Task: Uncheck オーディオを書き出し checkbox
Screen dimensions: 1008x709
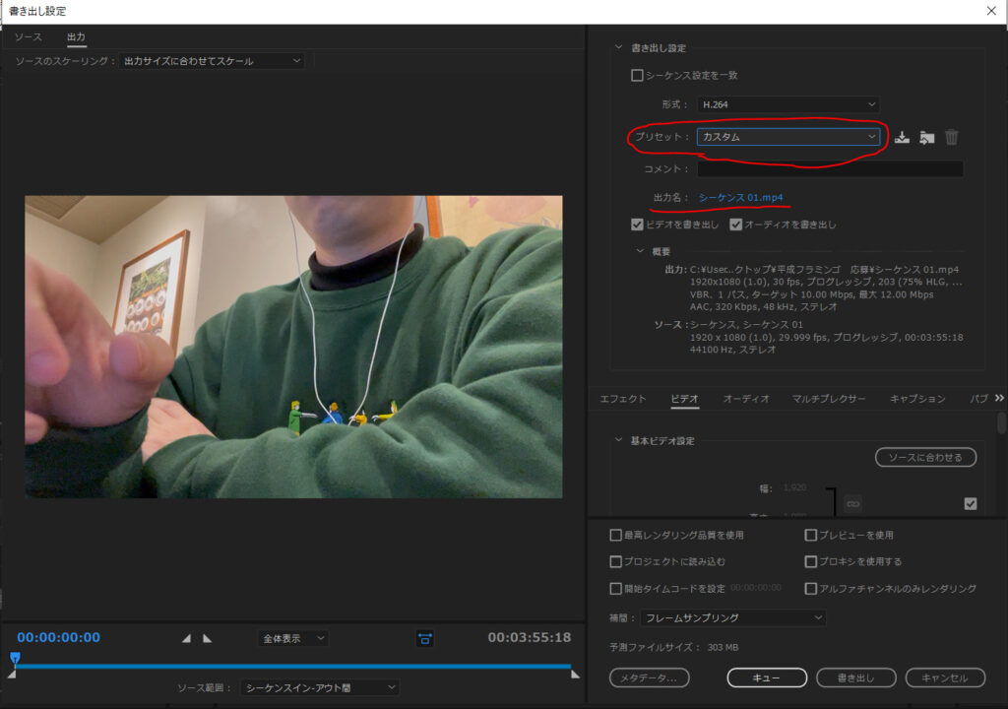Action: tap(736, 225)
